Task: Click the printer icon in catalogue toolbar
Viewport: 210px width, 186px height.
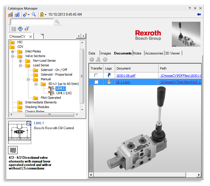Action: click(x=20, y=29)
